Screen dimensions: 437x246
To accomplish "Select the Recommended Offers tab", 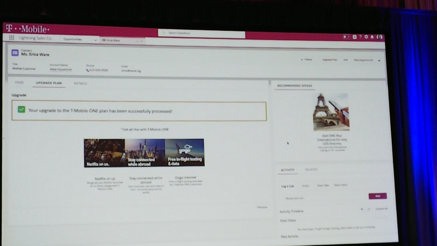I will pos(294,85).
